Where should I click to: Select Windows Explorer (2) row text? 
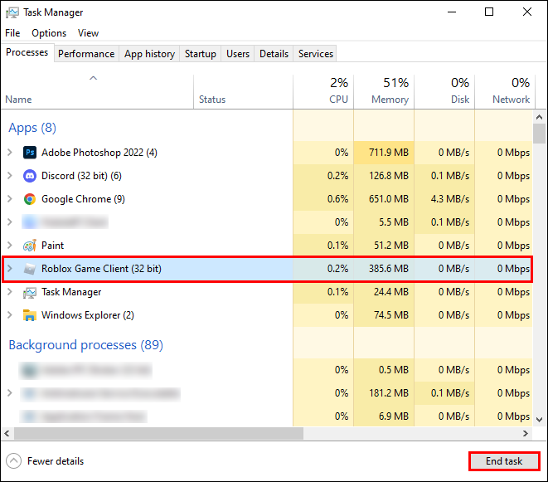pyautogui.click(x=88, y=315)
